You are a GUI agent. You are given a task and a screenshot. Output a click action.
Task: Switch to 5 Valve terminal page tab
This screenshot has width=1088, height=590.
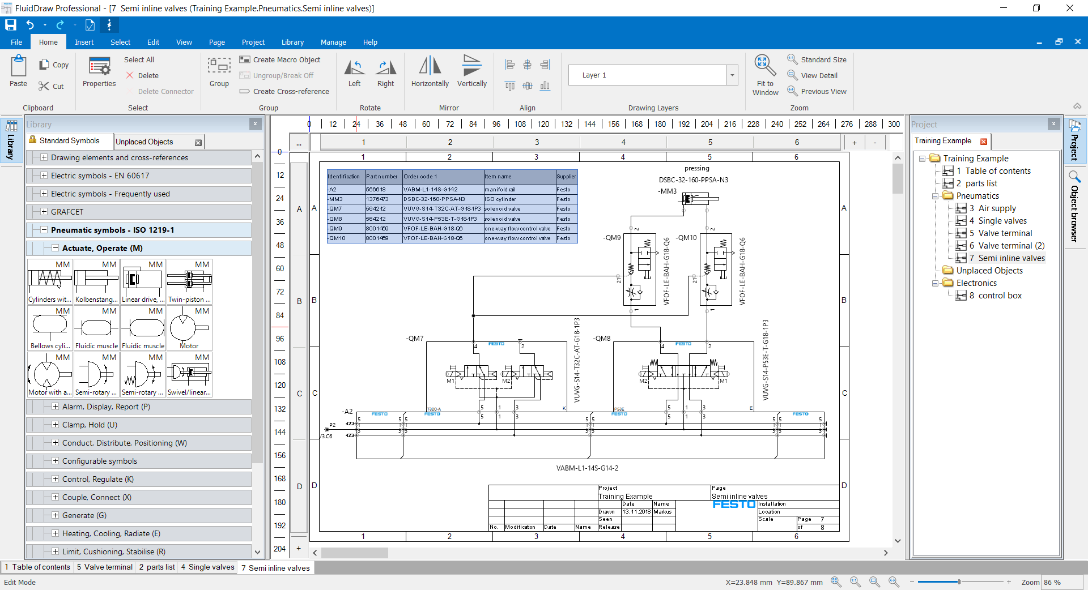pyautogui.click(x=105, y=567)
